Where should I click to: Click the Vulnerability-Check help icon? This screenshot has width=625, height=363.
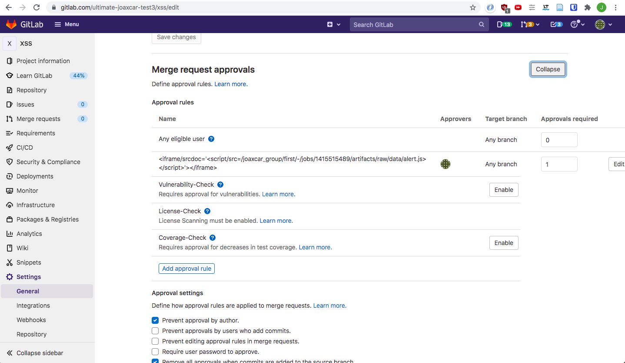220,185
